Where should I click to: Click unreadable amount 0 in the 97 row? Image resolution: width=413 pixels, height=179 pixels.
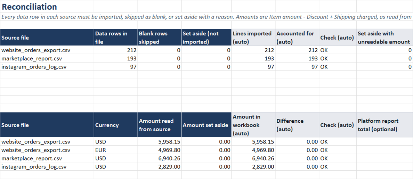point(384,67)
